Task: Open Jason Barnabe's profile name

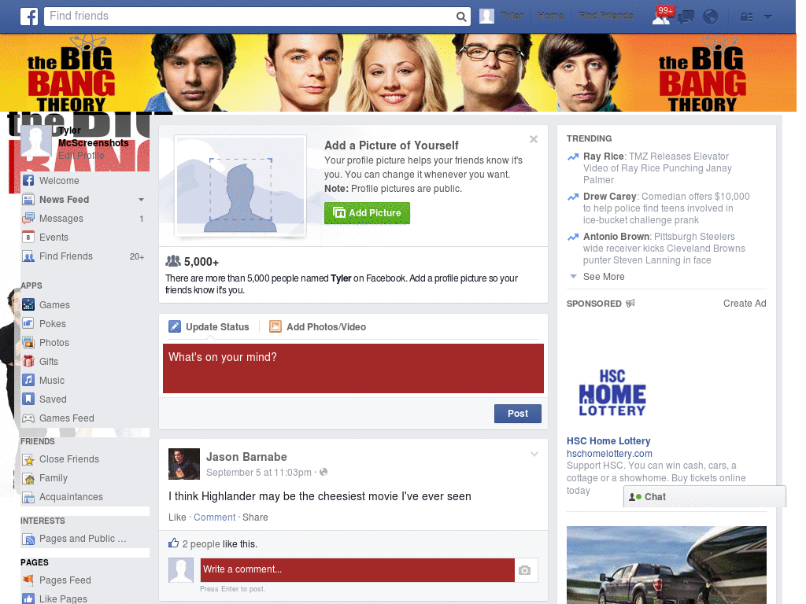Action: [246, 457]
